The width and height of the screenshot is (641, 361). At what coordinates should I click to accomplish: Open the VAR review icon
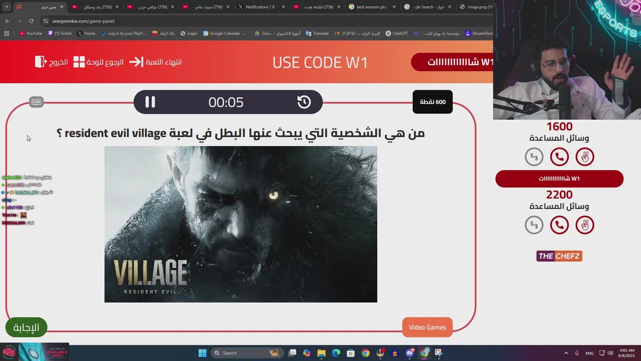click(x=36, y=102)
